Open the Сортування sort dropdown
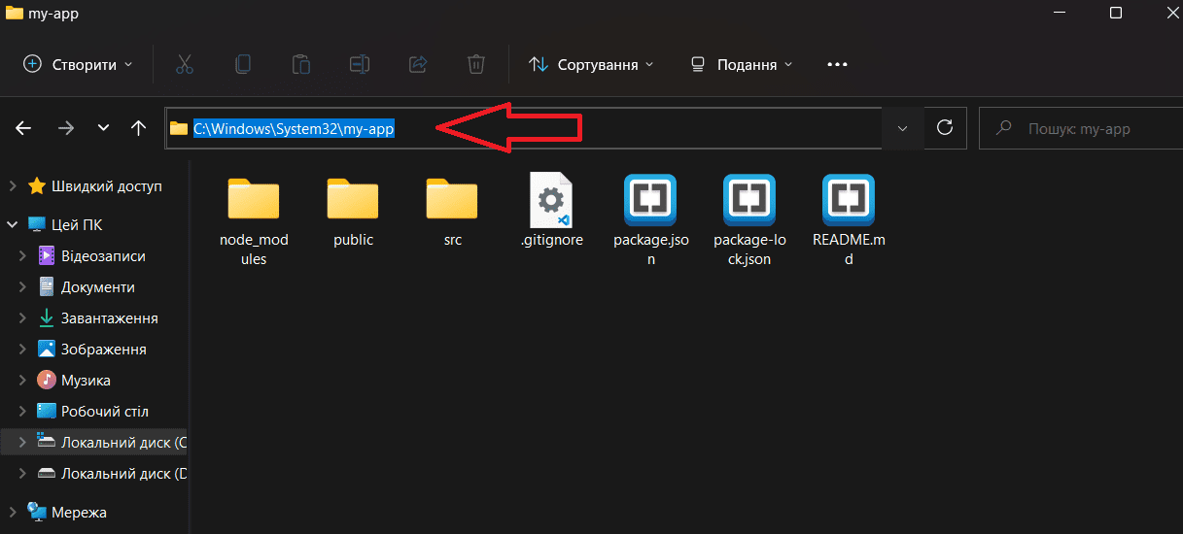This screenshot has height=534, width=1183. point(591,65)
